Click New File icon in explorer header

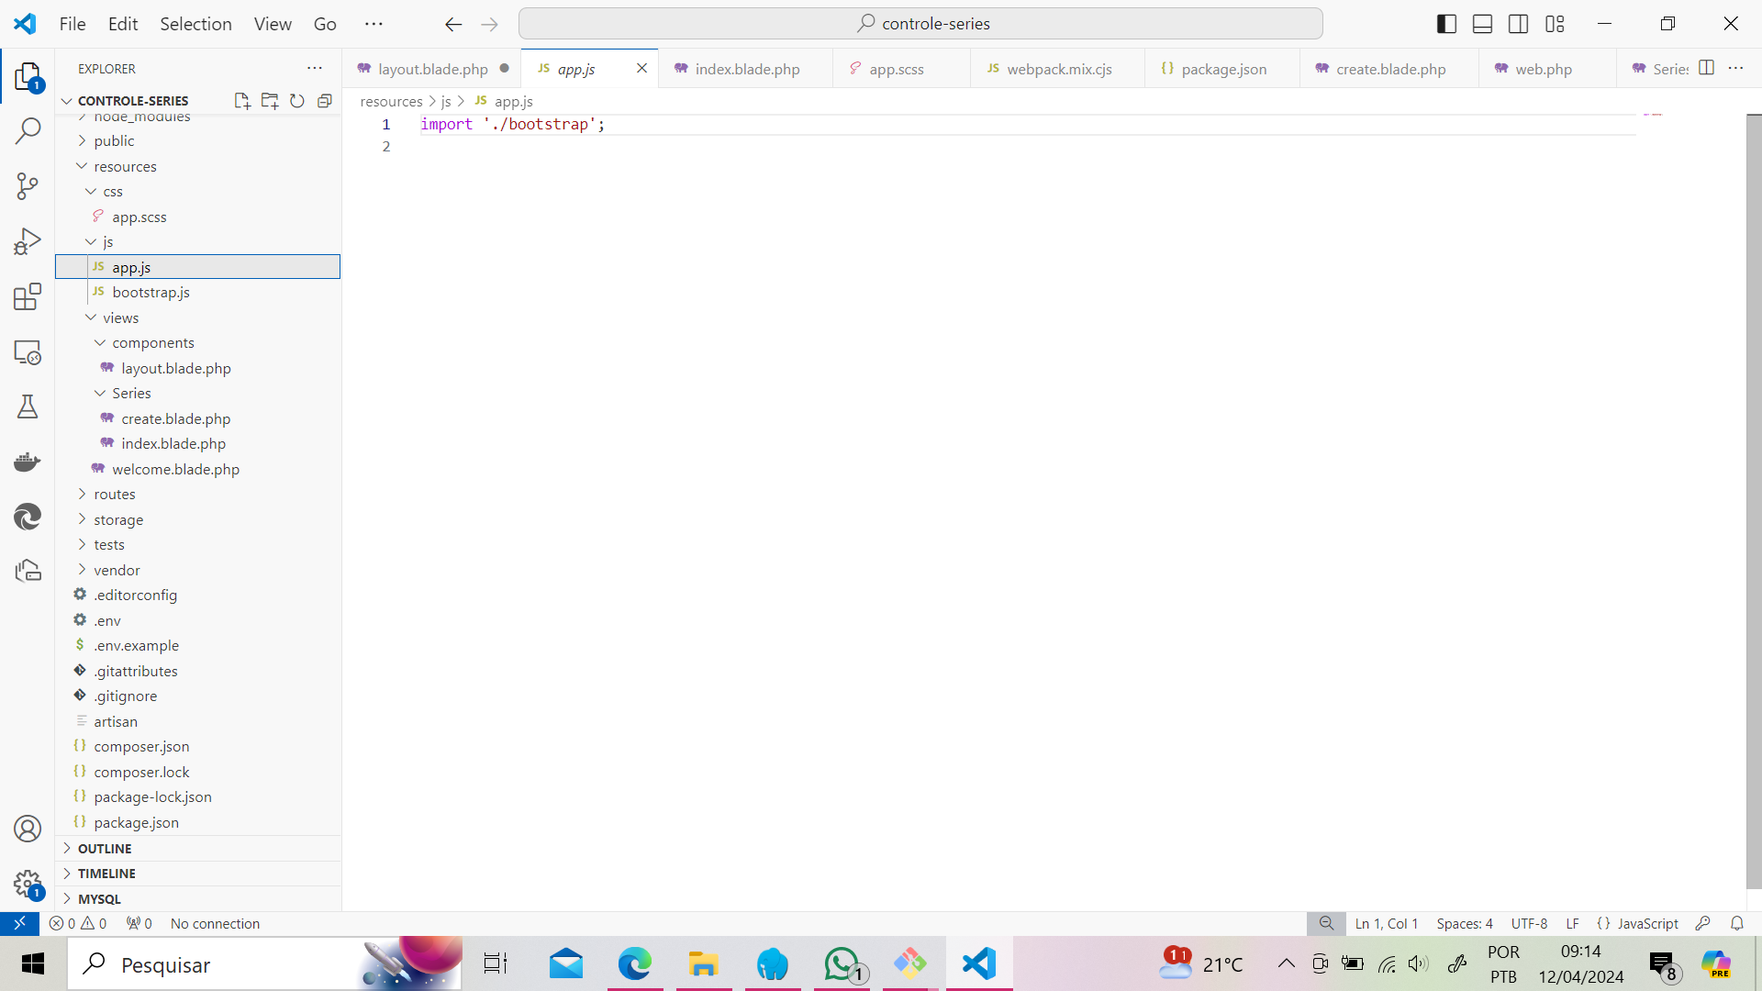click(x=241, y=101)
